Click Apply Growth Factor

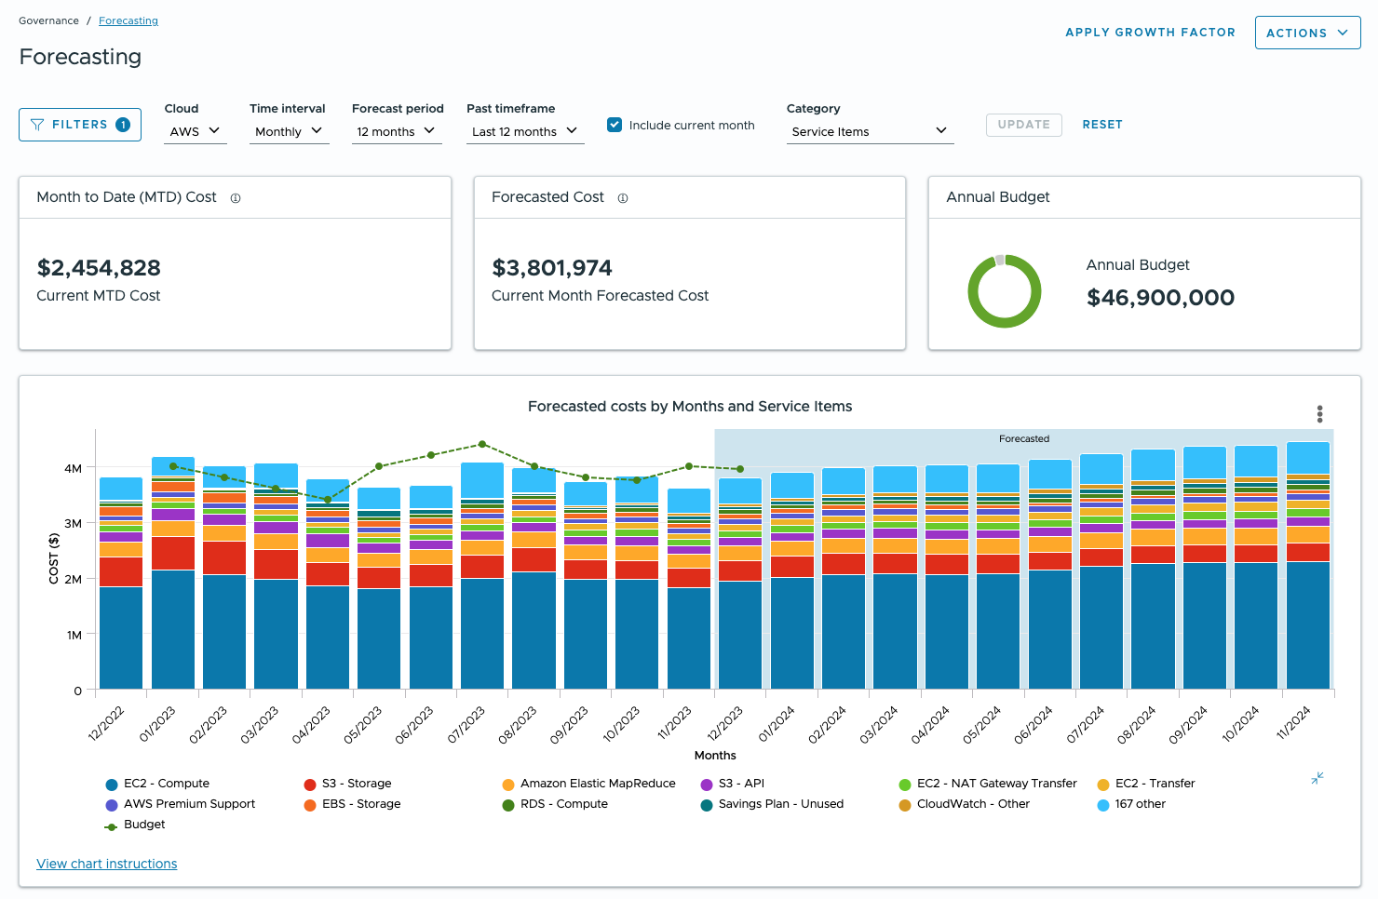click(1150, 33)
